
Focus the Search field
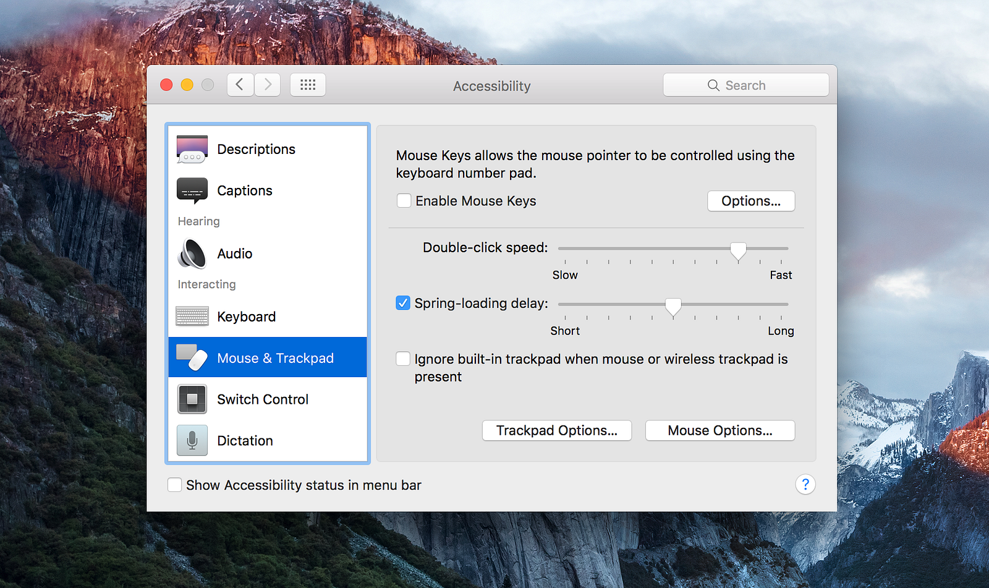[x=746, y=85]
